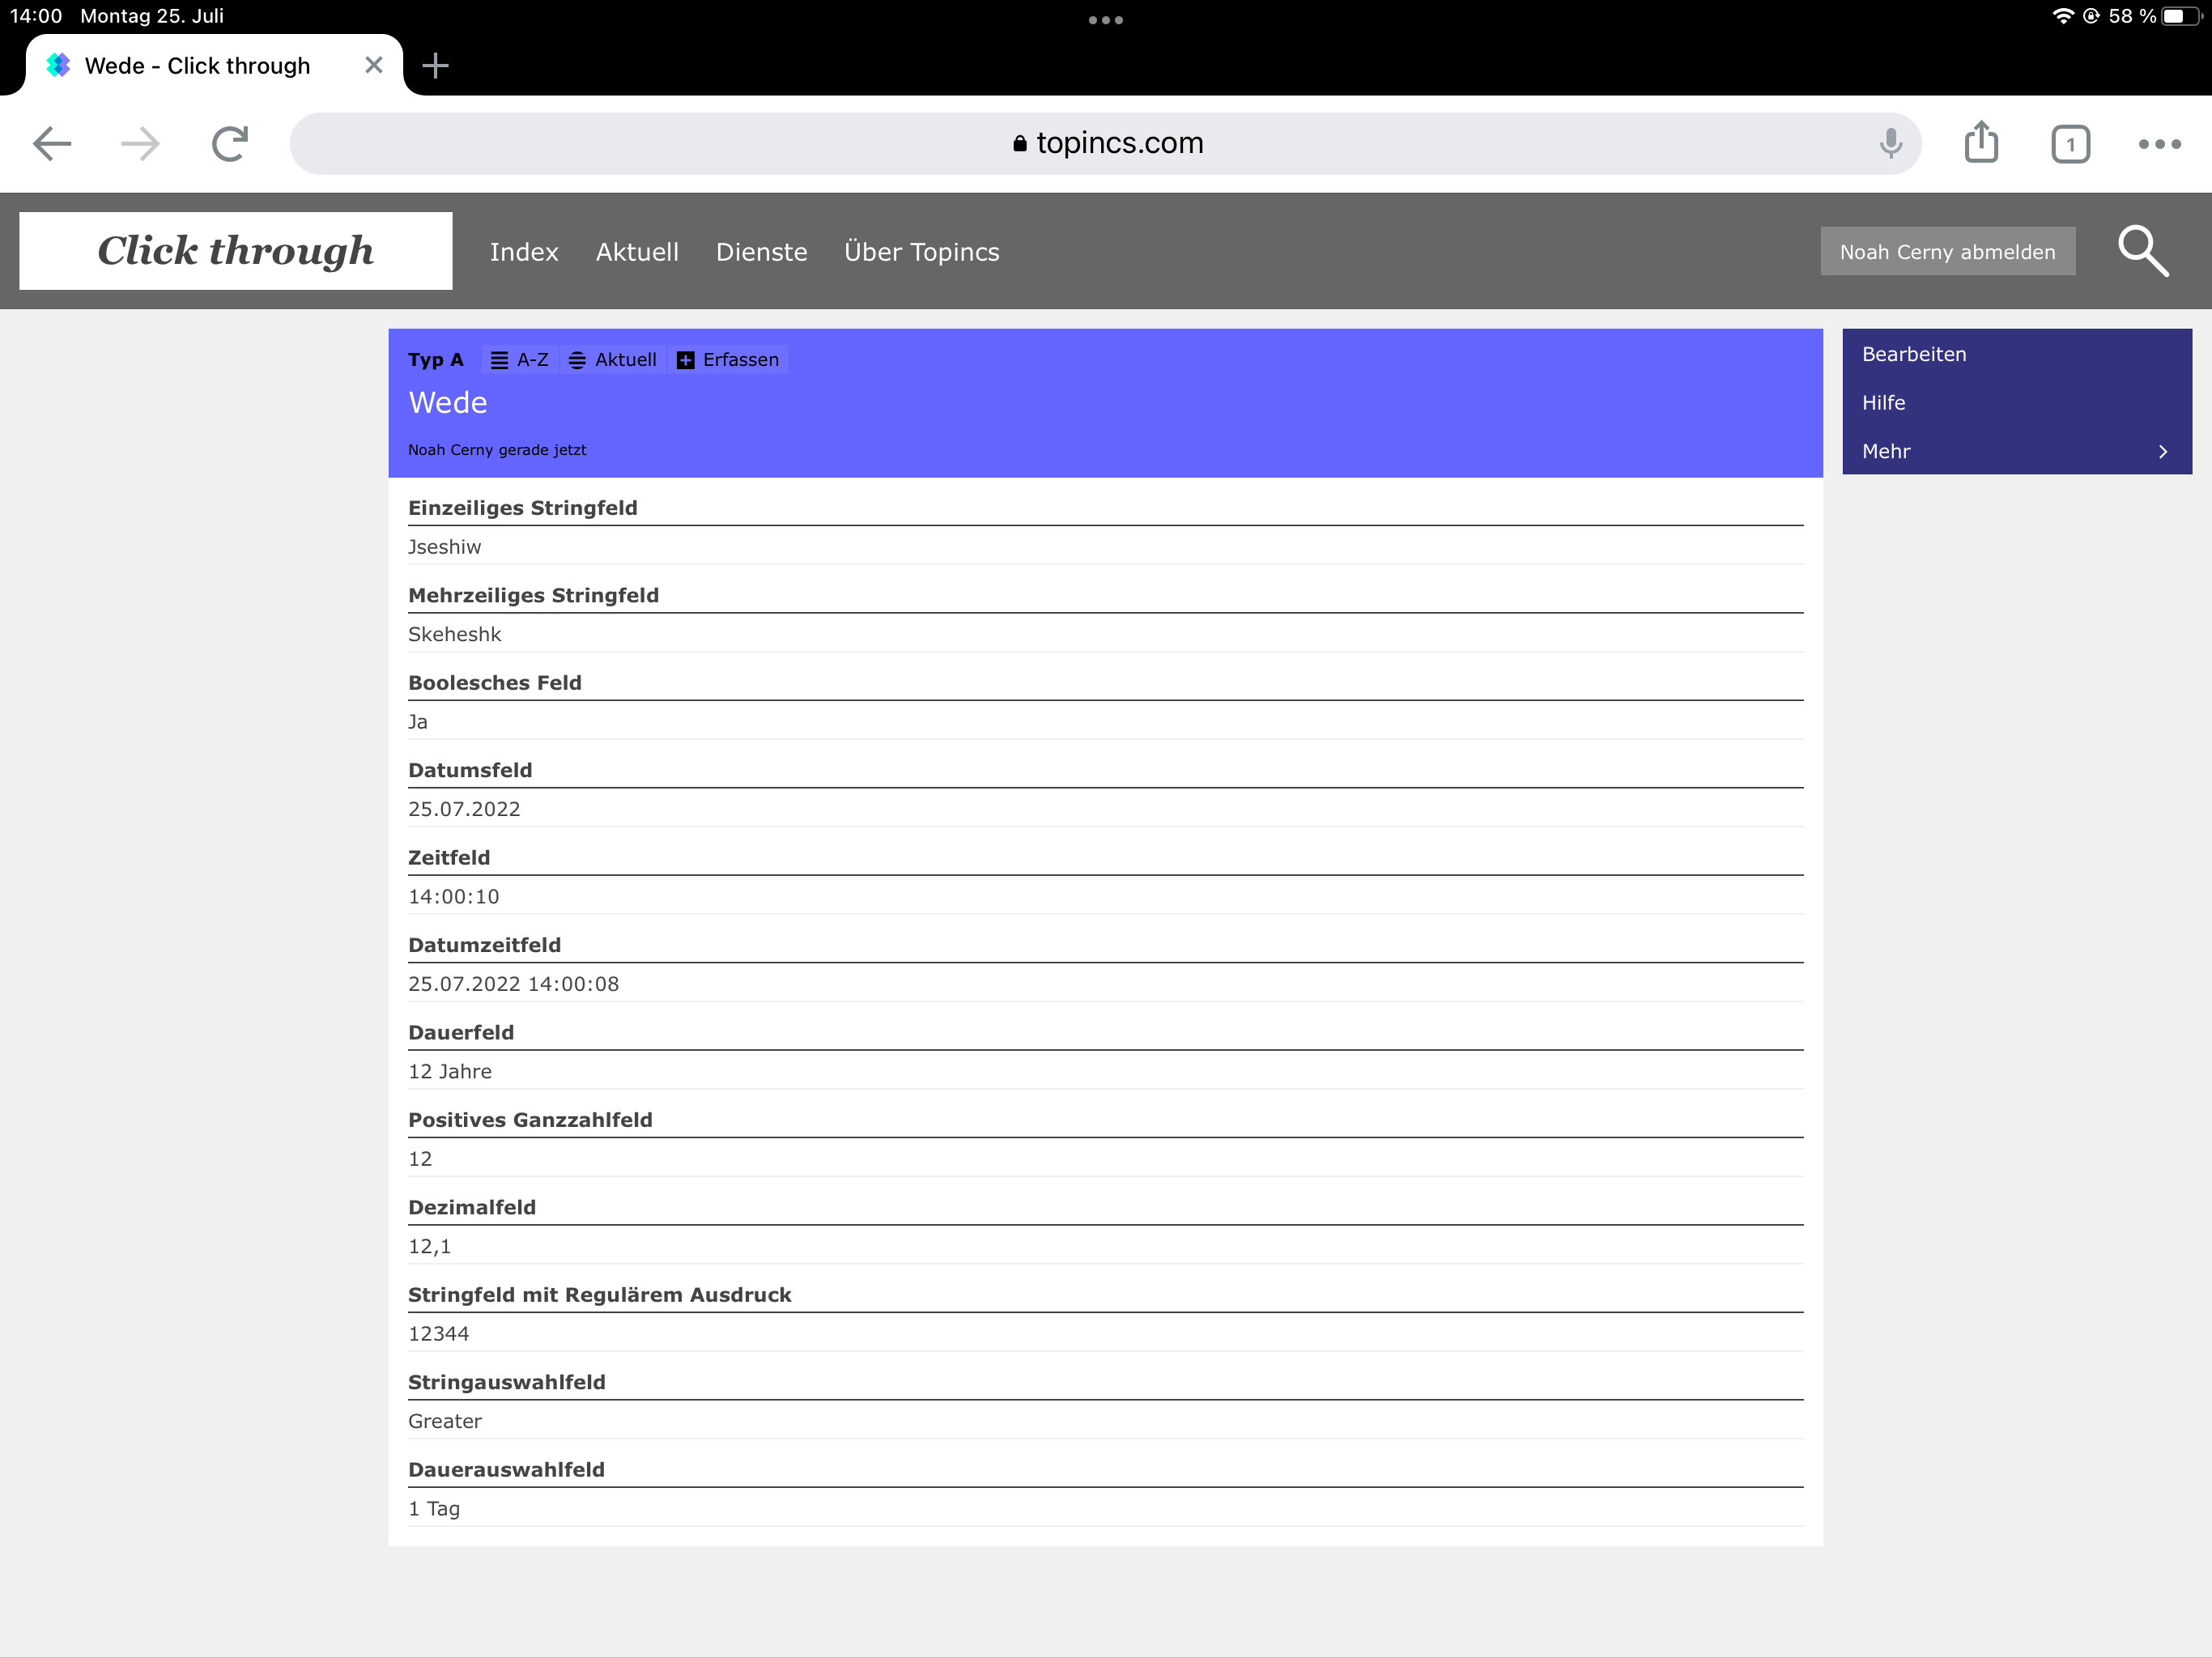Click the browser forward arrow

pos(140,144)
